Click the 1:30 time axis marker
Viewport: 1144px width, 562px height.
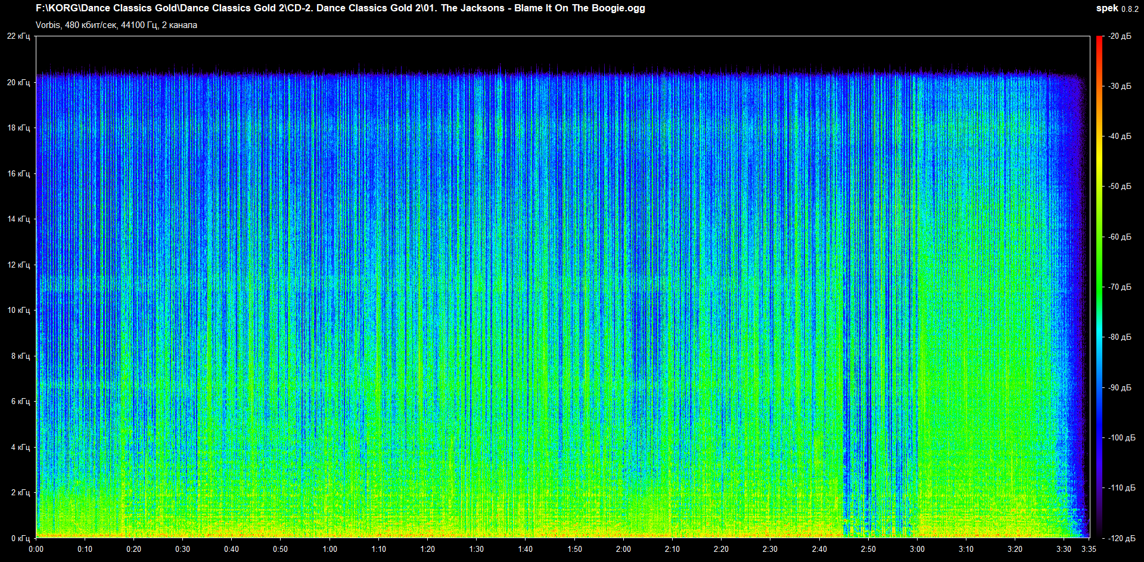(476, 549)
